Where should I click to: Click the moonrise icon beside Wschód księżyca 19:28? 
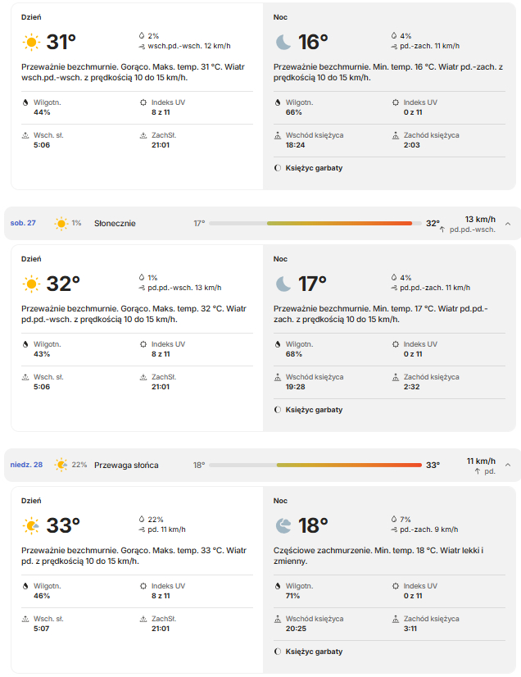(x=278, y=377)
